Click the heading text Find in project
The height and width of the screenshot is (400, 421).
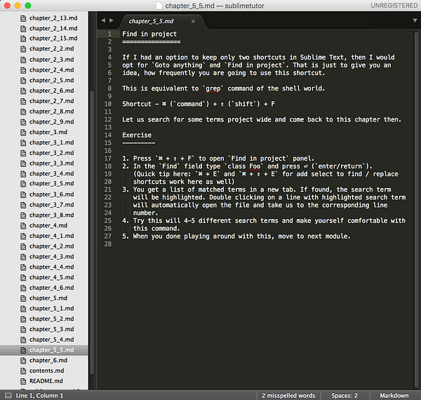pos(149,34)
